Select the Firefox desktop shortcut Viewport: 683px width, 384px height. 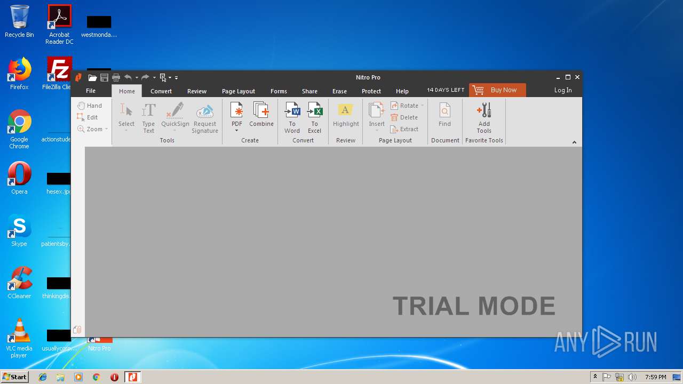[19, 74]
